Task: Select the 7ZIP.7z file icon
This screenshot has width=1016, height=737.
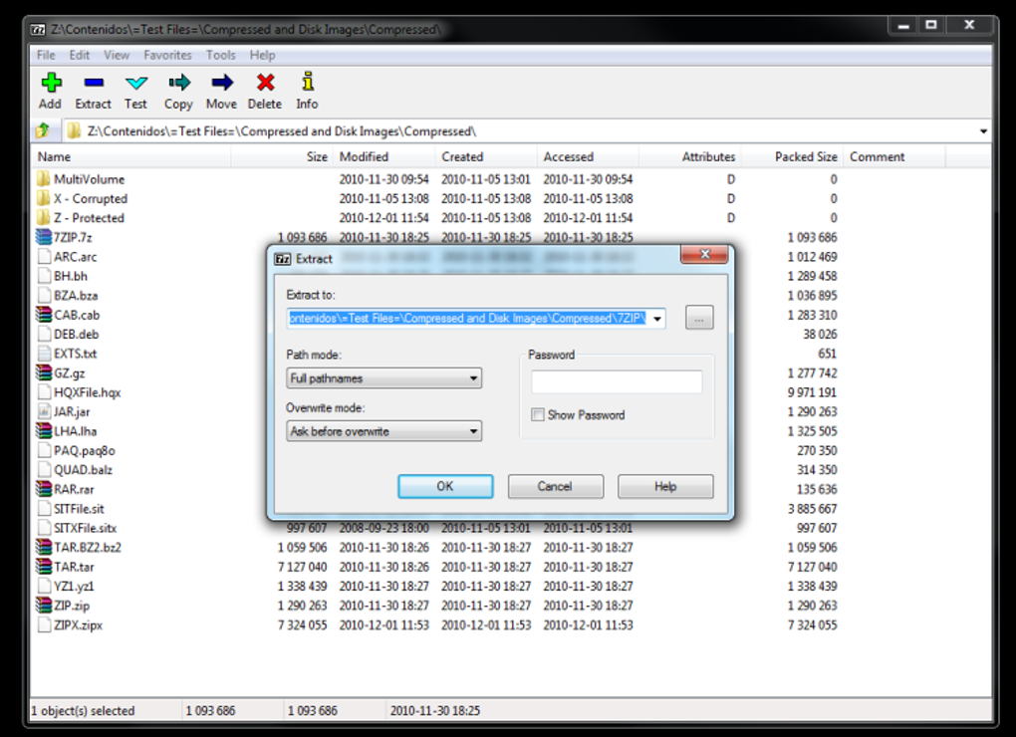Action: [x=44, y=237]
